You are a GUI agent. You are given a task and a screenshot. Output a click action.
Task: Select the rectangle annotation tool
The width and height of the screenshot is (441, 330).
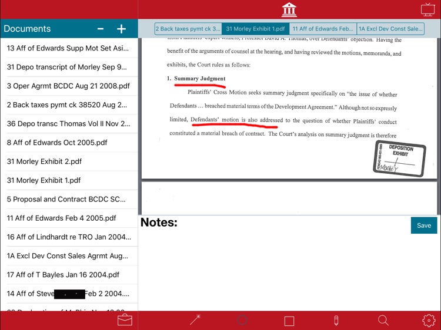pyautogui.click(x=289, y=321)
